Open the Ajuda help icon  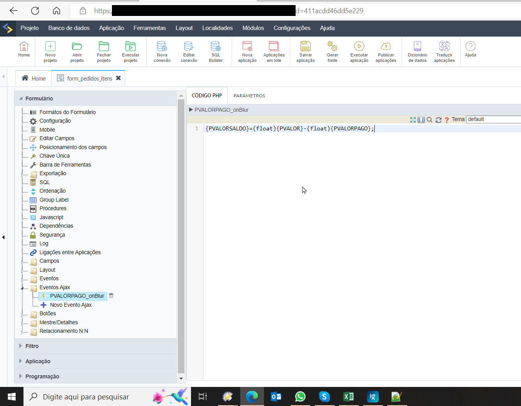tap(471, 49)
